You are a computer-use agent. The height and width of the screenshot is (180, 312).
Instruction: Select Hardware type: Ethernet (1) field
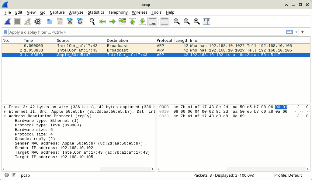tap(47, 121)
